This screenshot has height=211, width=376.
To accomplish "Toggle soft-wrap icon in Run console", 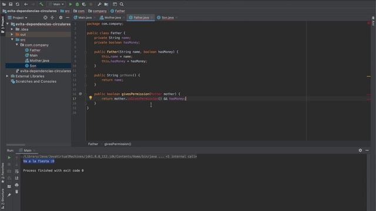I will click(x=16, y=172).
